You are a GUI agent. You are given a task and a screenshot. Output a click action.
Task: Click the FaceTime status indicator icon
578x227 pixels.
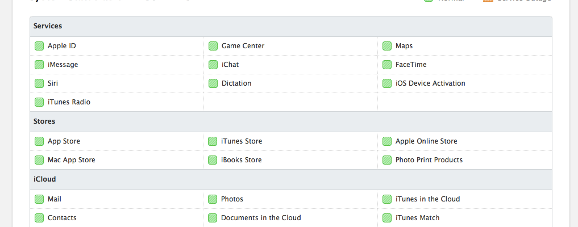pos(387,65)
